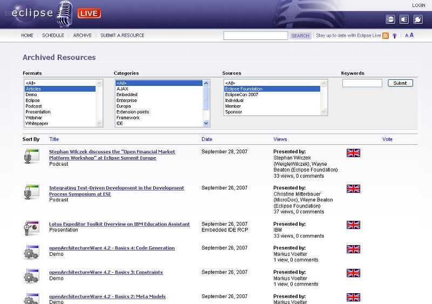This screenshot has height=304, width=432.
Task: Select EclipseCon 2007 in Sources list
Action: (x=272, y=94)
